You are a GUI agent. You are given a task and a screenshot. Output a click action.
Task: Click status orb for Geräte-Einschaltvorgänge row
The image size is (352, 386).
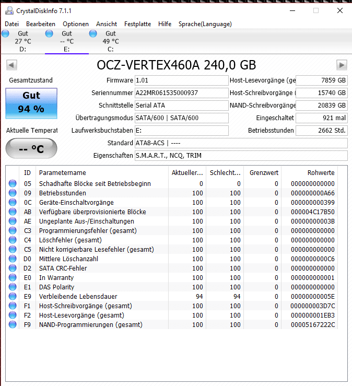click(x=13, y=202)
